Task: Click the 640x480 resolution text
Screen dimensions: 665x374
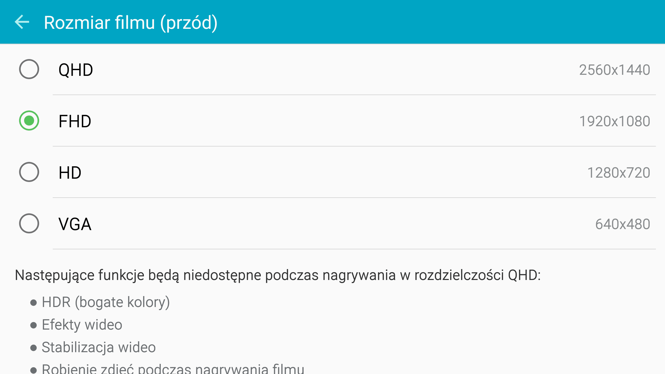Action: click(x=623, y=224)
